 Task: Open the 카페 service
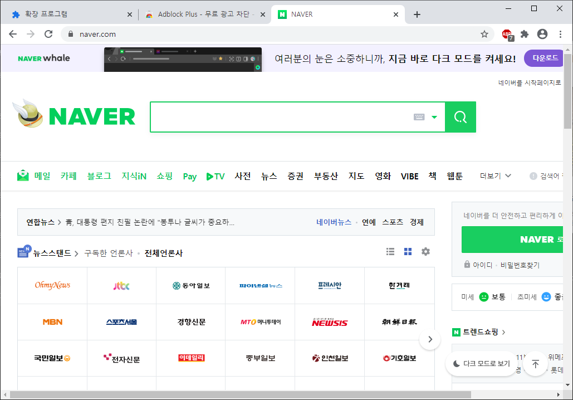coord(68,176)
